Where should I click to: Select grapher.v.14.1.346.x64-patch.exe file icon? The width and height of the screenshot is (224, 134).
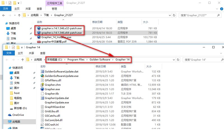tap(39, 33)
